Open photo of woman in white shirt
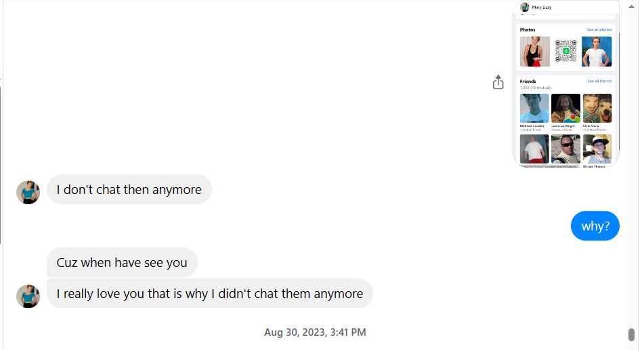642x350 pixels. [597, 51]
